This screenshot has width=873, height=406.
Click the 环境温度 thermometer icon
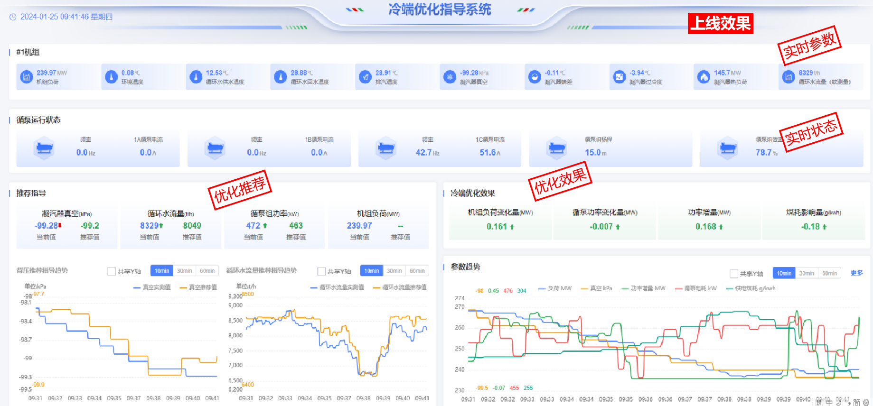pos(111,77)
